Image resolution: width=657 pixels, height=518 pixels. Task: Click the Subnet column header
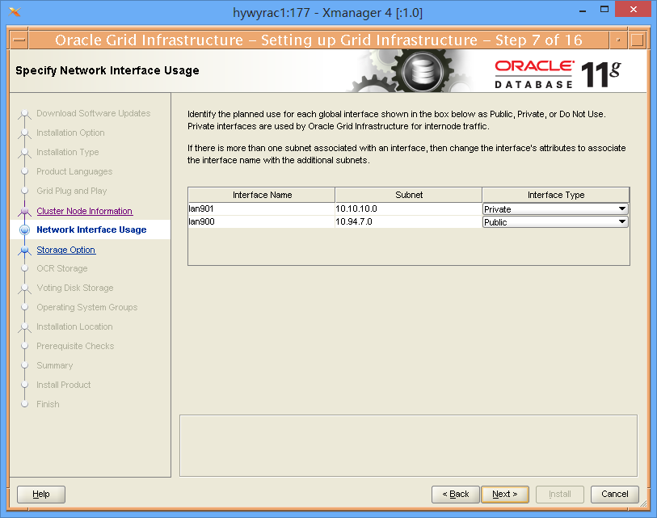[x=409, y=195]
